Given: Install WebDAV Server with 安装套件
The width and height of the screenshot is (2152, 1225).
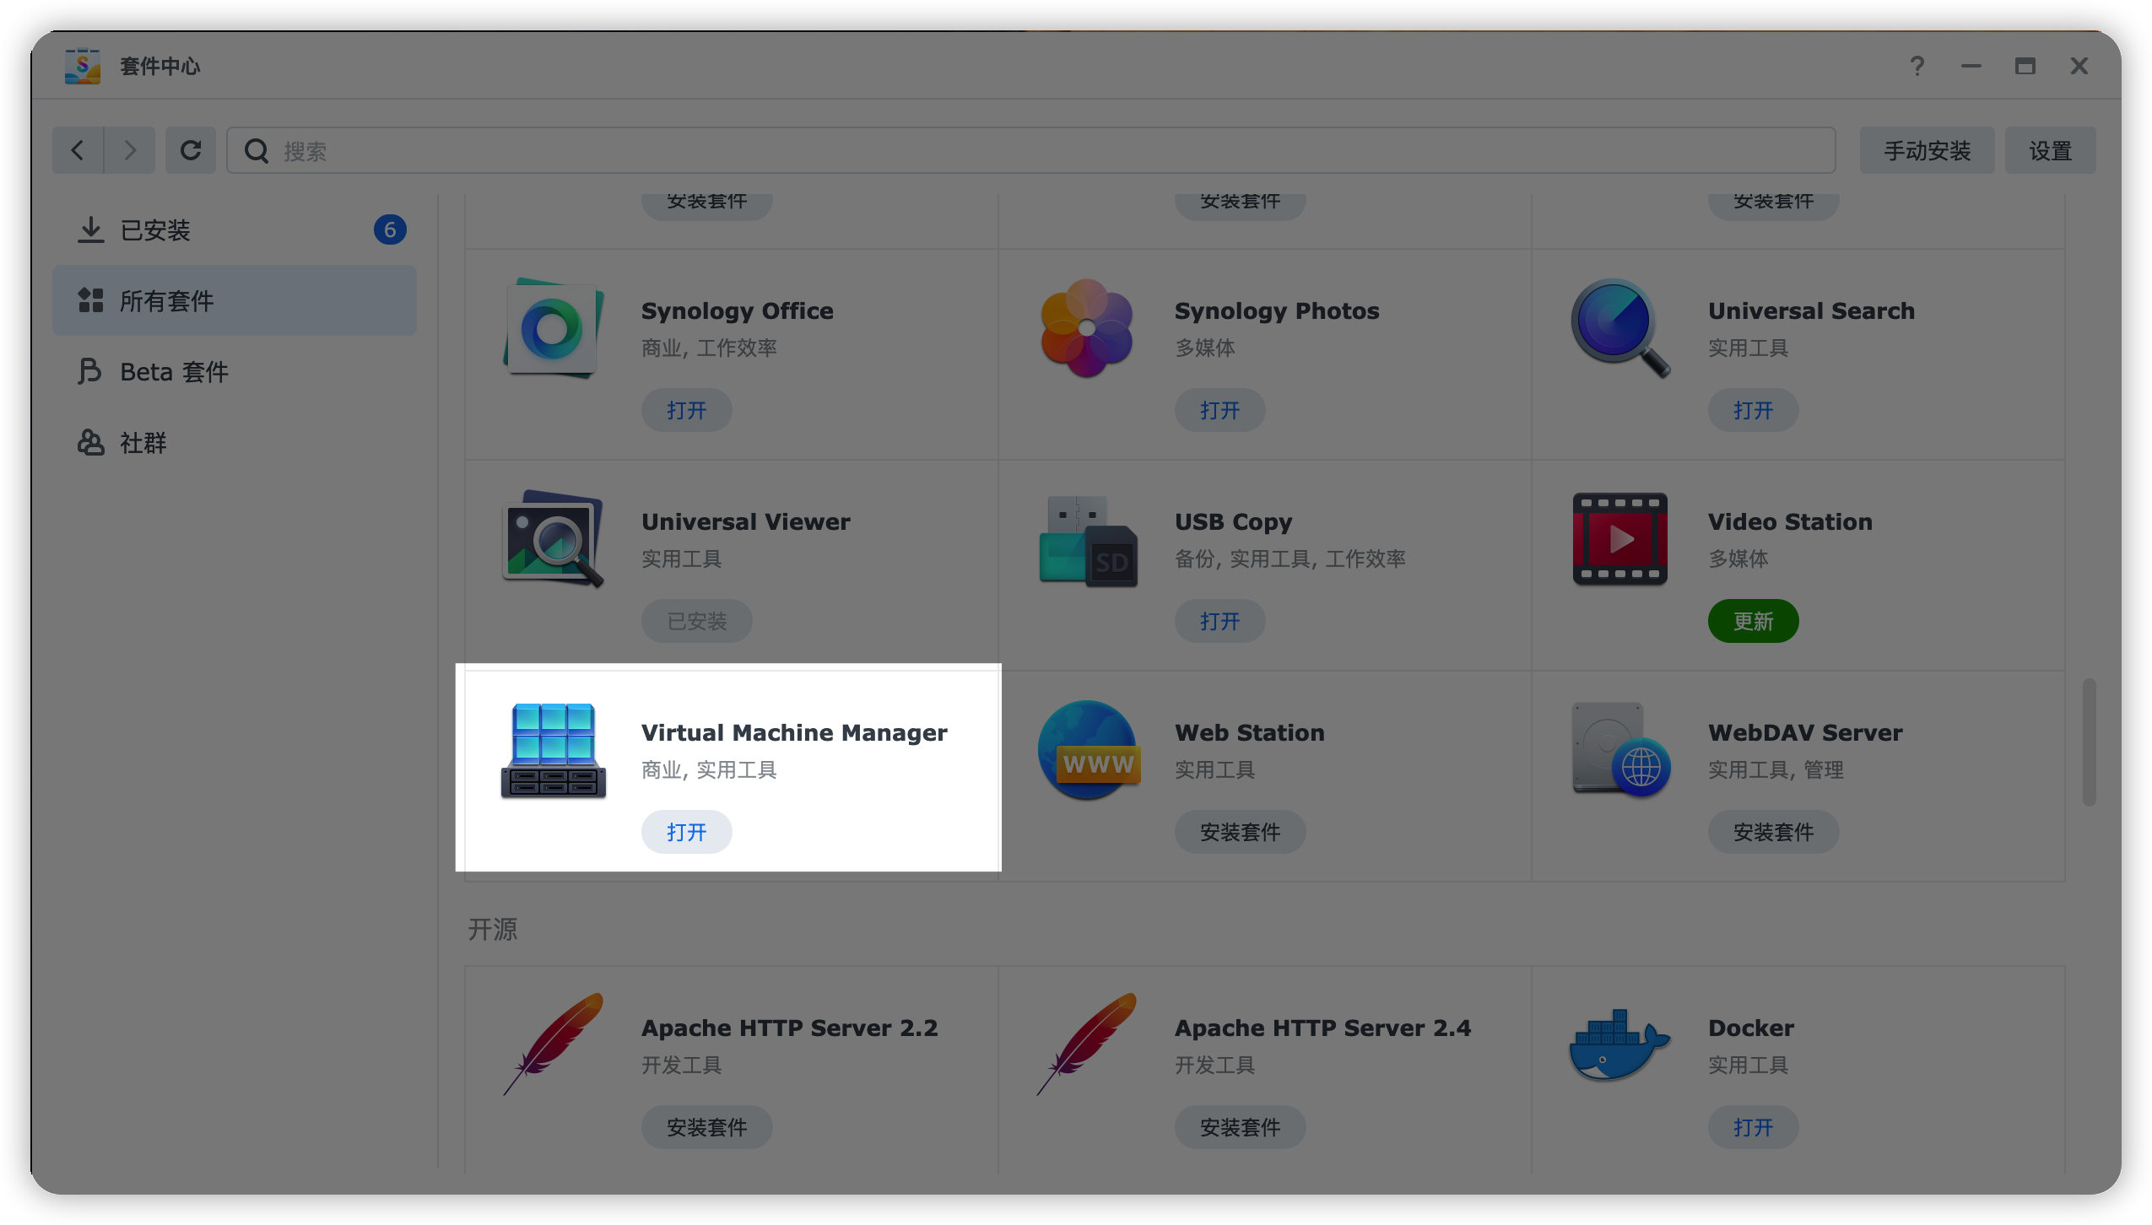Looking at the screenshot, I should point(1774,832).
